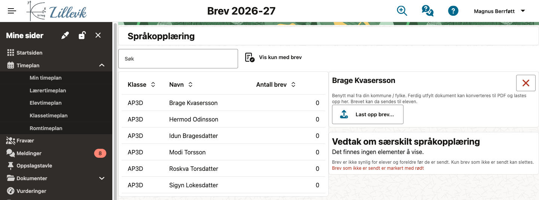Open the question mark help icon
Image resolution: width=539 pixels, height=200 pixels.
click(x=453, y=11)
